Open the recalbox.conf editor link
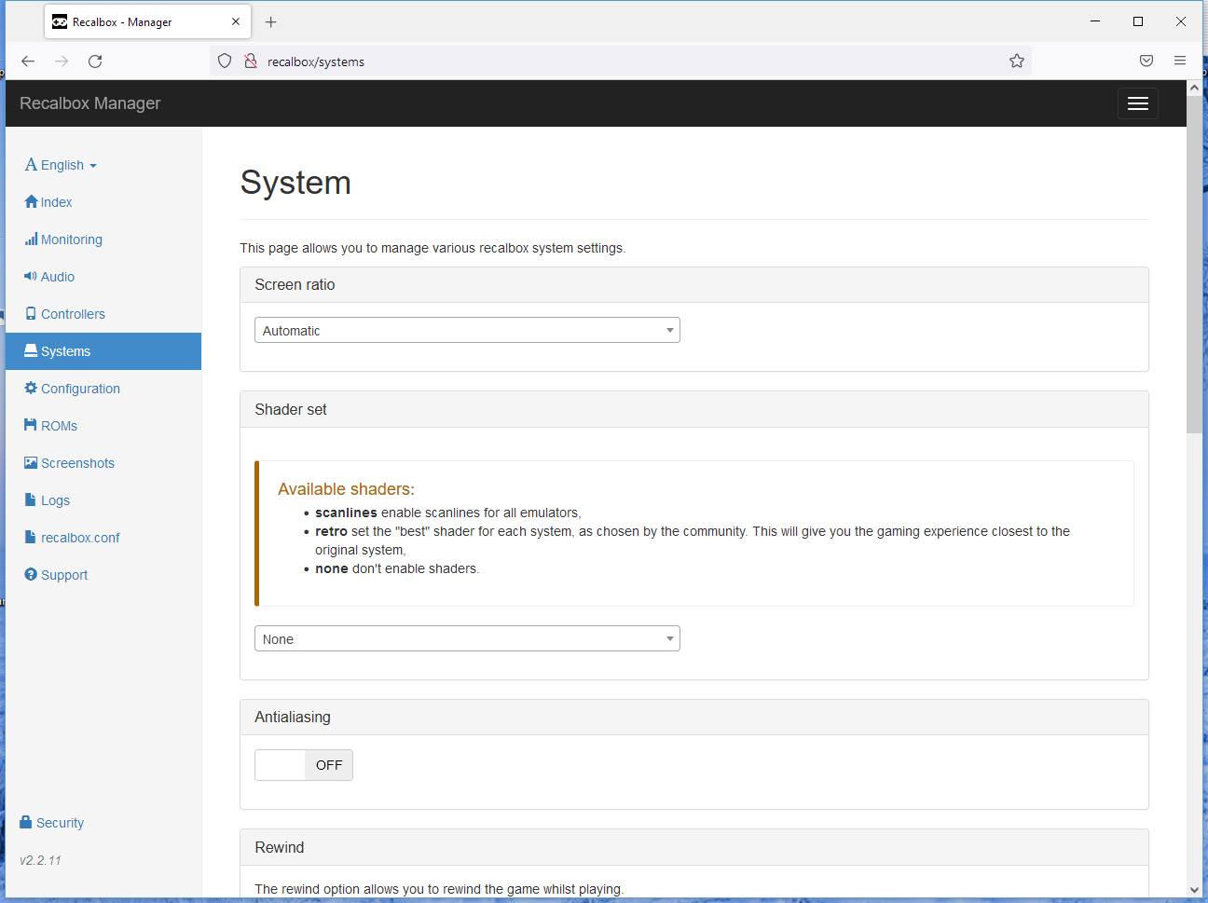 [x=80, y=538]
